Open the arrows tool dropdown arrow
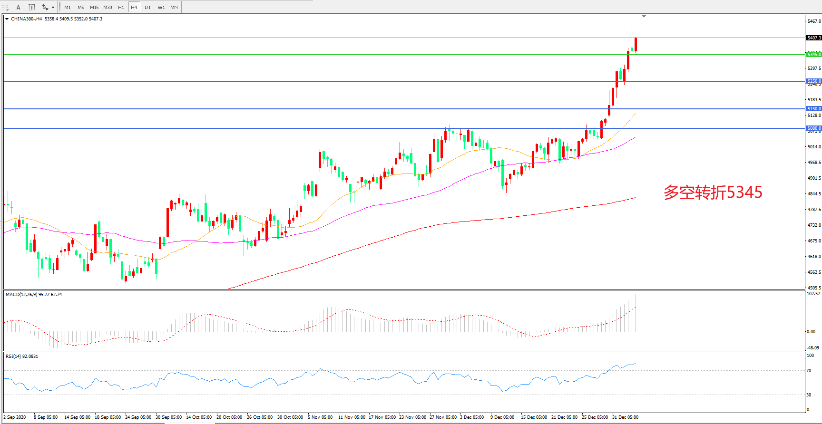Image resolution: width=822 pixels, height=424 pixels. [53, 7]
